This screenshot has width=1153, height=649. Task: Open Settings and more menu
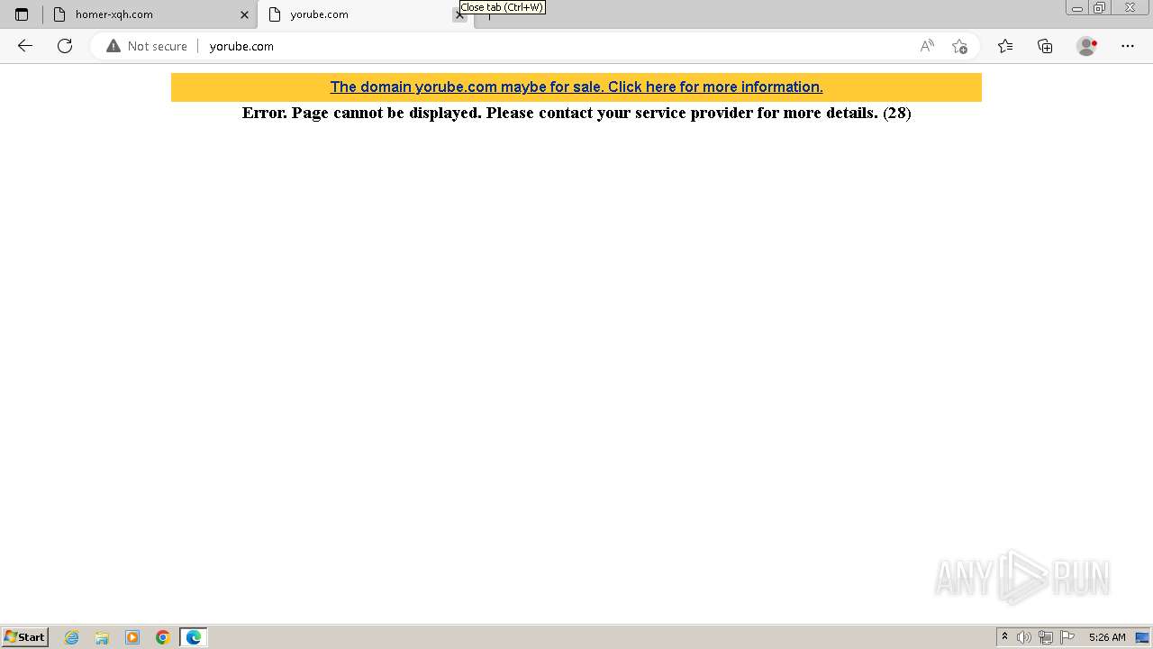click(1128, 46)
